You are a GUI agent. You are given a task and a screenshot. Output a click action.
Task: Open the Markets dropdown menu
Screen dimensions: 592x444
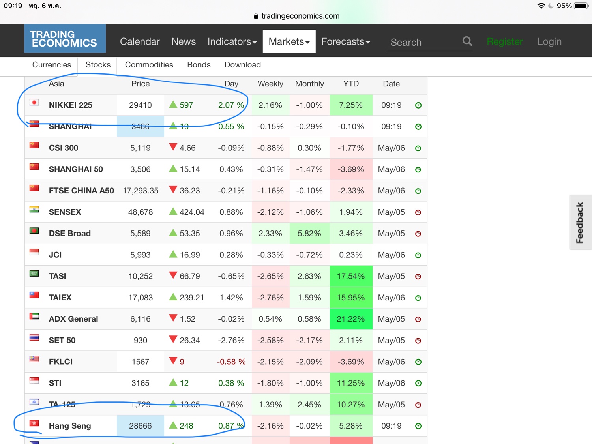click(x=289, y=41)
